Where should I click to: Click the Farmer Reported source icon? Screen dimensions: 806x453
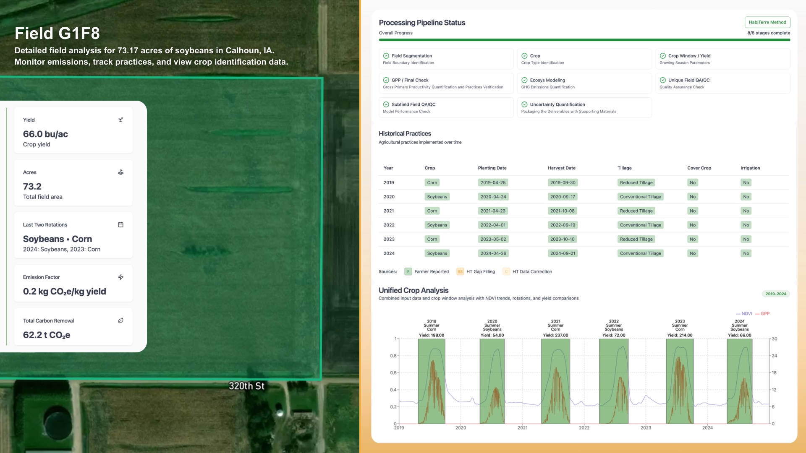[x=408, y=272]
